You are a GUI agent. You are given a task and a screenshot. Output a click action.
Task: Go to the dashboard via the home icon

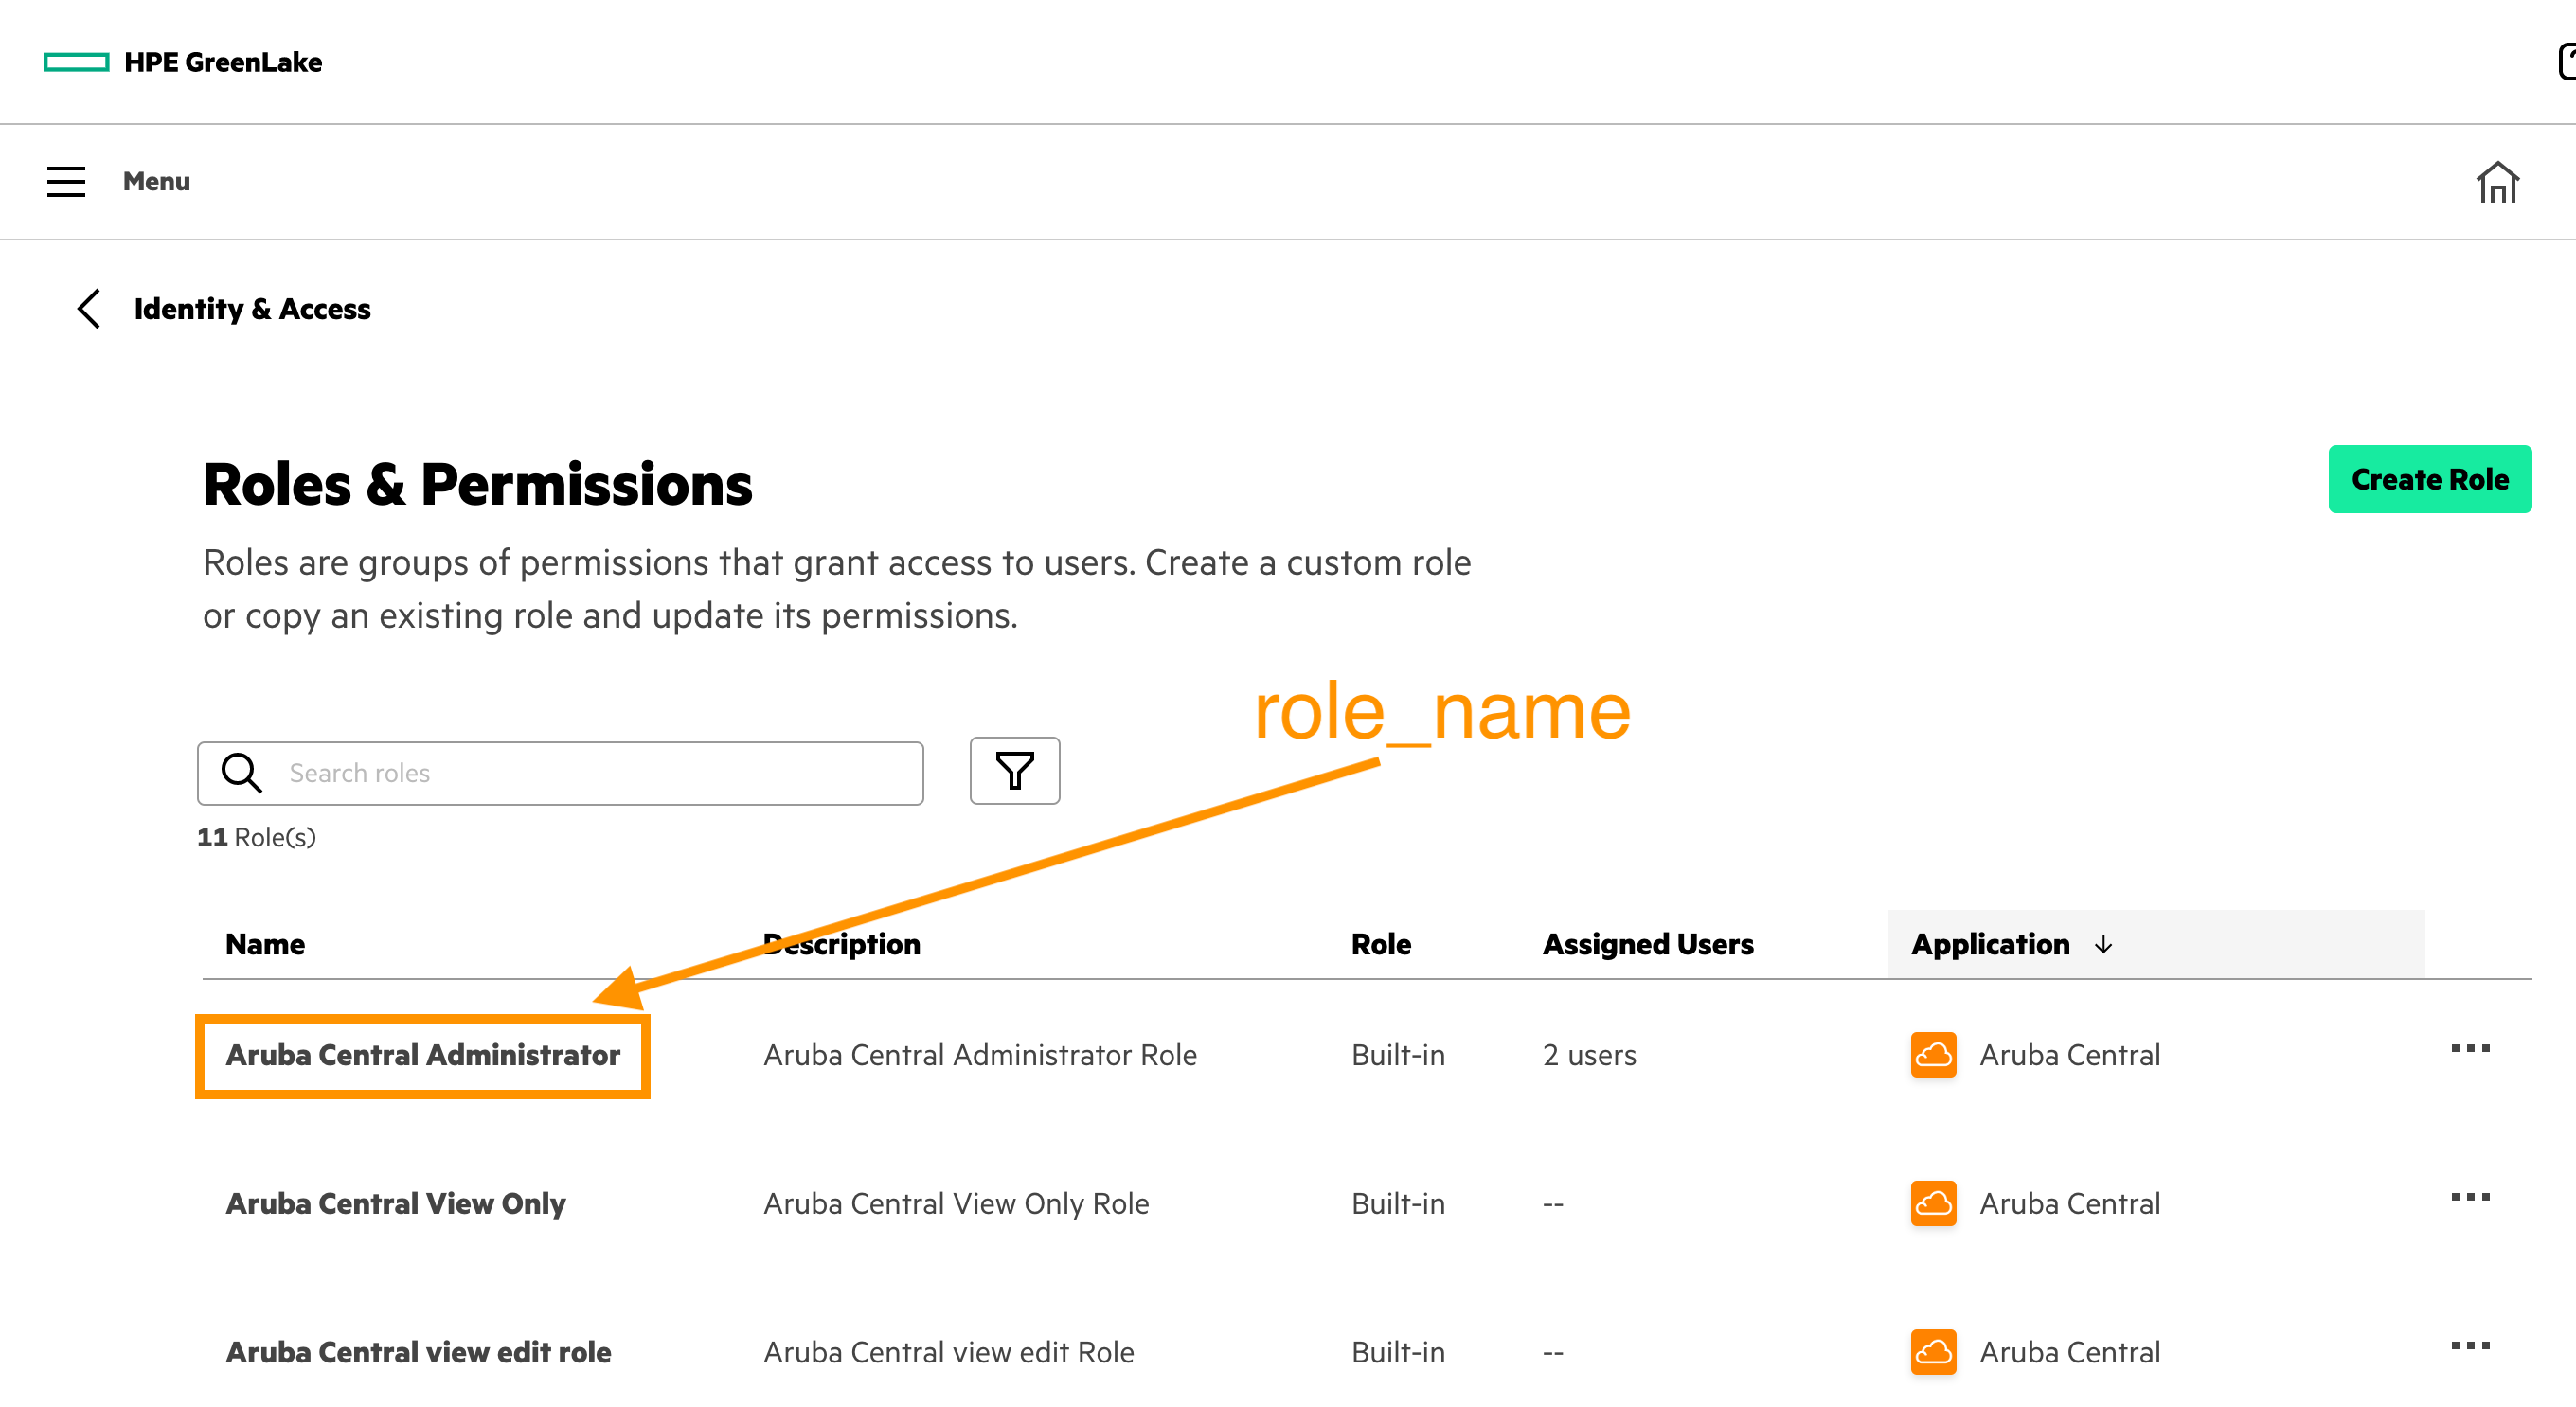click(2497, 181)
